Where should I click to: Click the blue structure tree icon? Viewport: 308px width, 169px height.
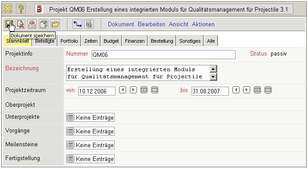pos(77,24)
